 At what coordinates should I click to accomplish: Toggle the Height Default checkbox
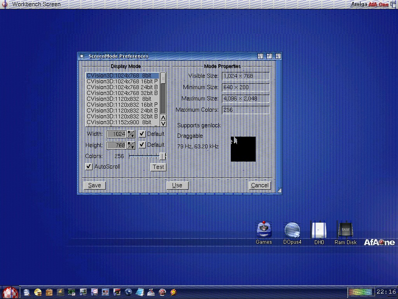point(142,145)
